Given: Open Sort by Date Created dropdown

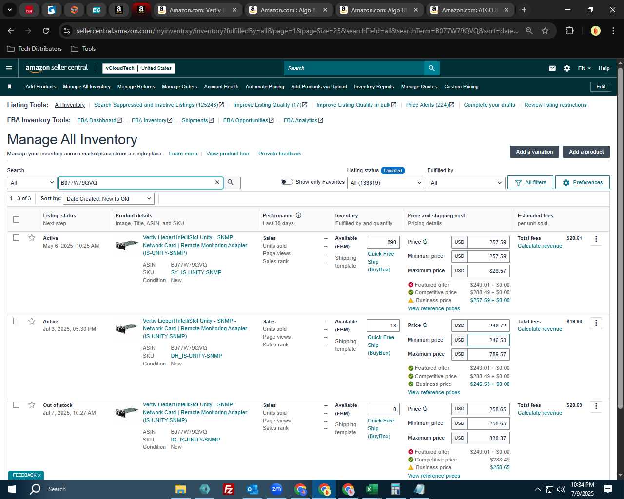Looking at the screenshot, I should [x=109, y=199].
